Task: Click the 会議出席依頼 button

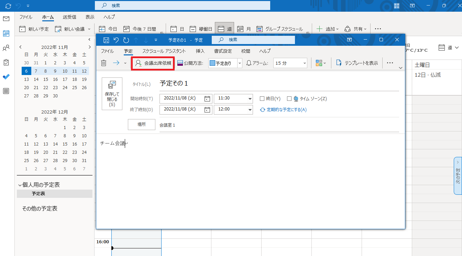Action: click(x=153, y=63)
